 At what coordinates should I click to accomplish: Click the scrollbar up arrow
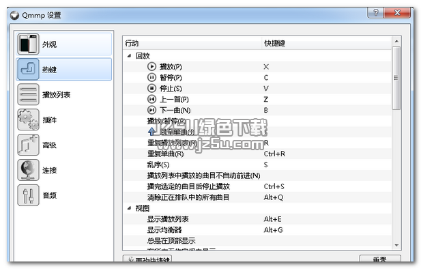[x=396, y=42]
